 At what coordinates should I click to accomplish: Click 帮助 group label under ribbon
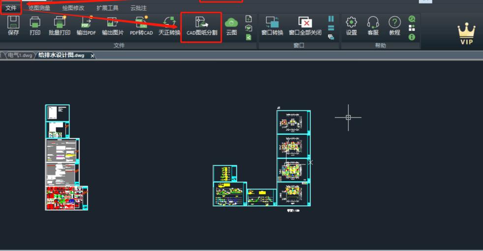tap(380, 46)
